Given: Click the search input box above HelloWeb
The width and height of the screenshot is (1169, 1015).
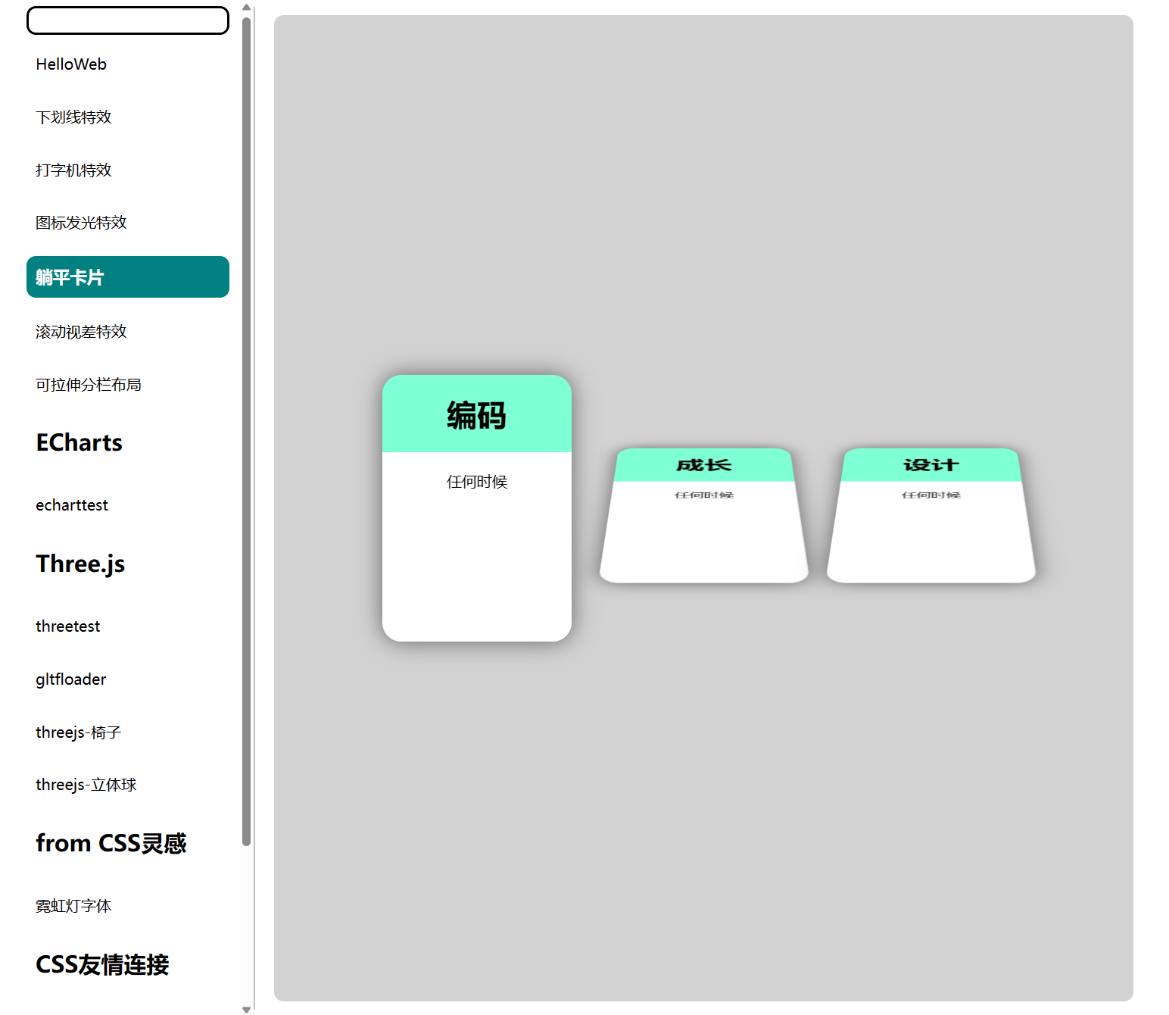Looking at the screenshot, I should tap(128, 20).
